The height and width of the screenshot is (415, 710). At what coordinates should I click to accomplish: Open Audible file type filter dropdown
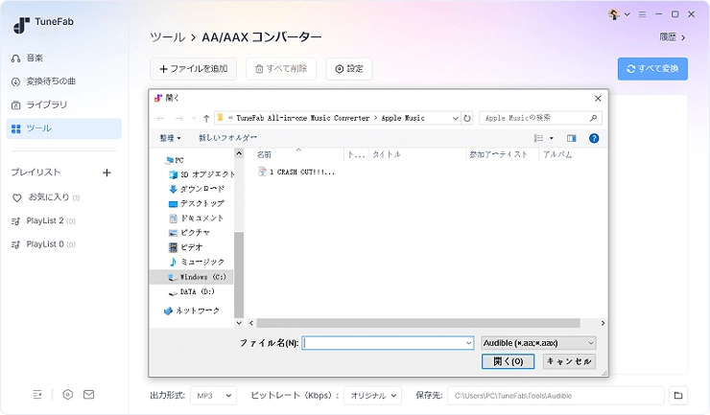[x=538, y=343]
